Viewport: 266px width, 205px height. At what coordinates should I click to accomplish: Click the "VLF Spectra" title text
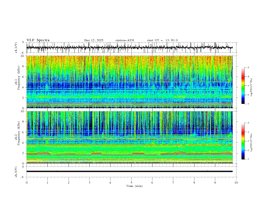tap(38, 40)
